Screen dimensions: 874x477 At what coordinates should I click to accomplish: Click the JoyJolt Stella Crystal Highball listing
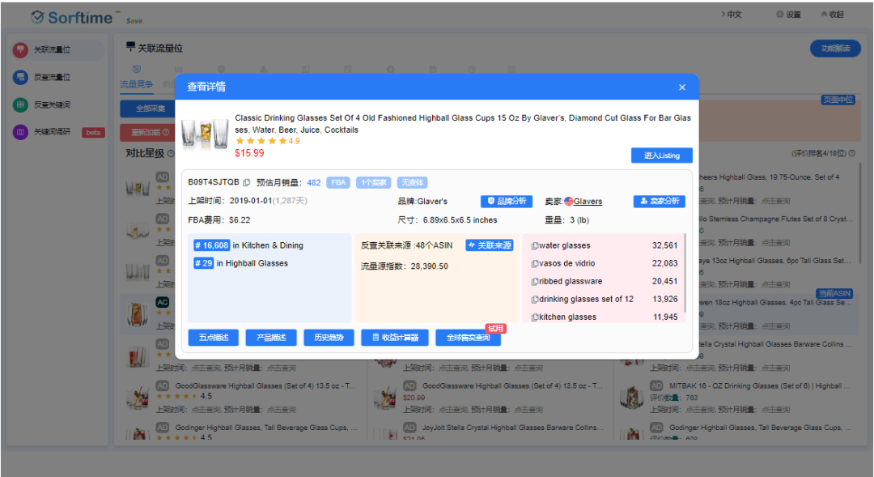tap(513, 428)
